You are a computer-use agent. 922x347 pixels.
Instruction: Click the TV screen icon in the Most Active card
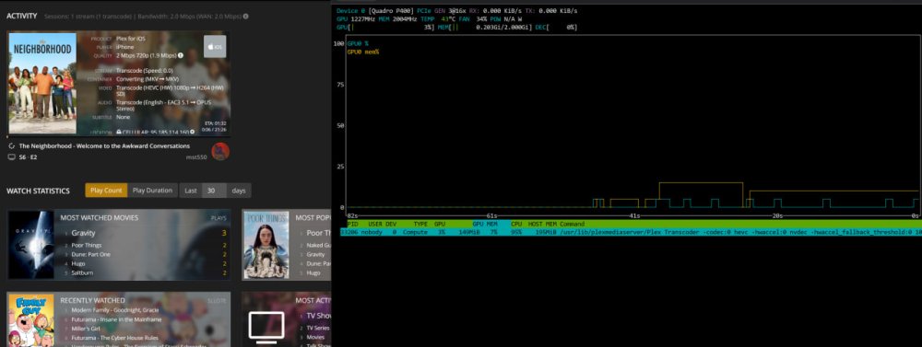(266, 327)
